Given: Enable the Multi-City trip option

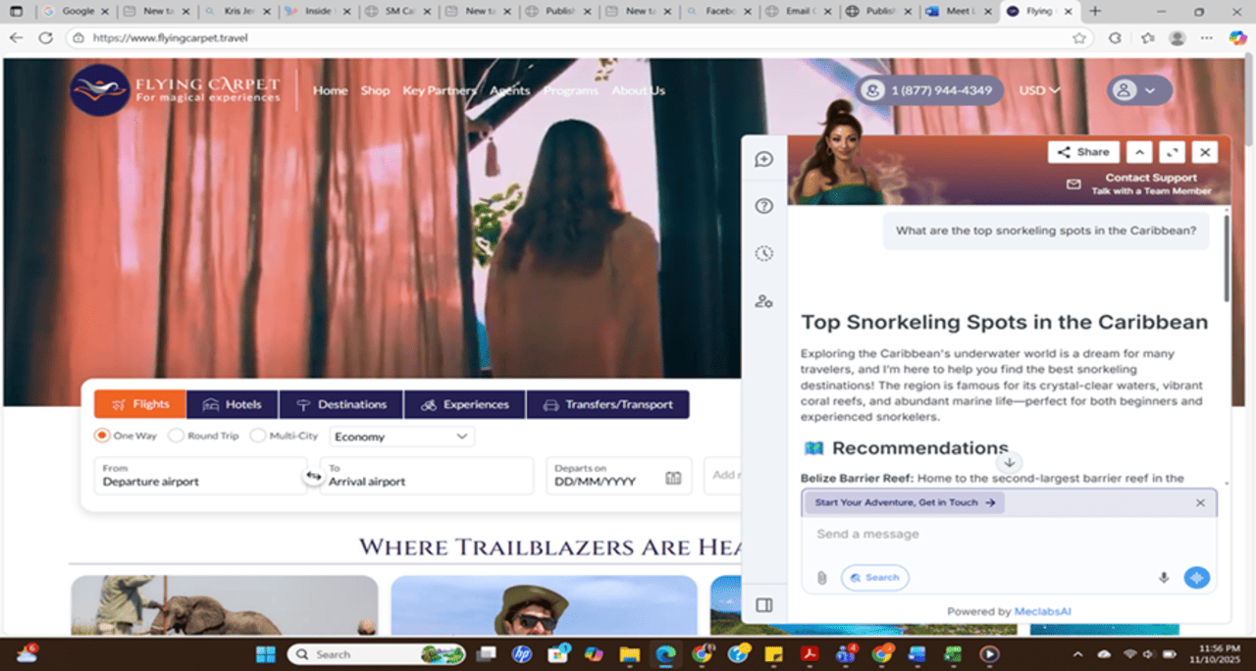Looking at the screenshot, I should click(257, 436).
